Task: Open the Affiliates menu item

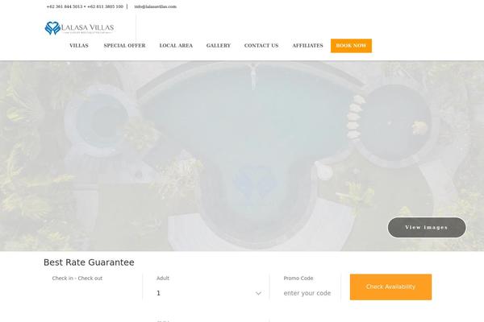Action: 307,46
